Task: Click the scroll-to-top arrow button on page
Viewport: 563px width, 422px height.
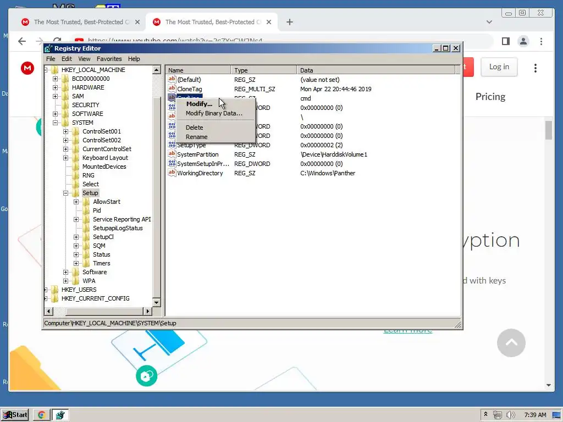Action: coord(511,343)
